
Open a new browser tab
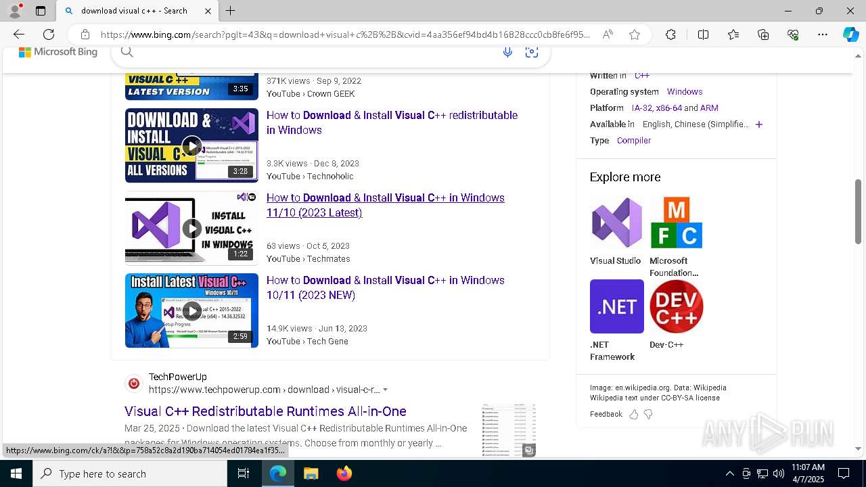click(231, 11)
